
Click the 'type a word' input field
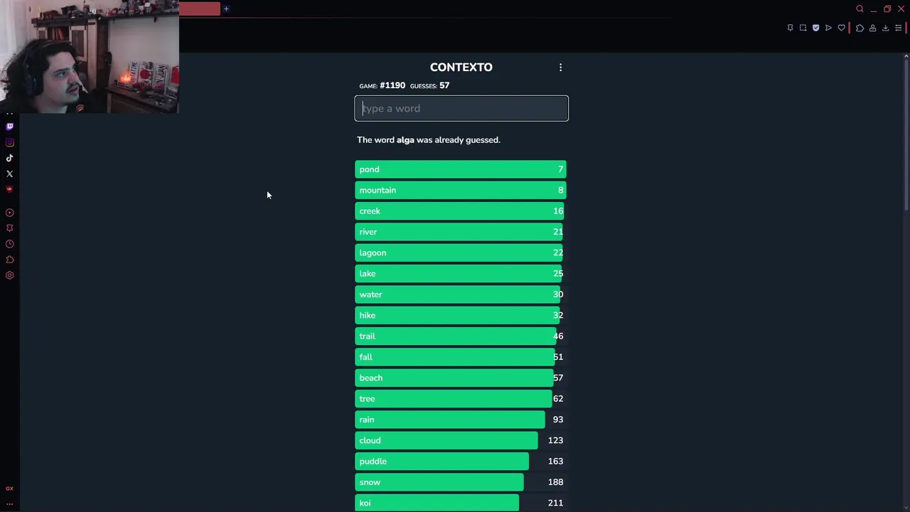461,108
